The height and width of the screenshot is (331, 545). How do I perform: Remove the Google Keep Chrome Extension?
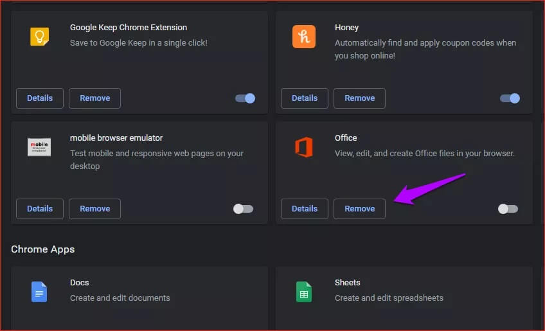point(94,98)
